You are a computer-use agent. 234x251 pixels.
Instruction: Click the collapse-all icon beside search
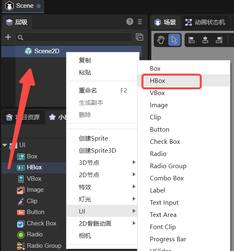coord(140,37)
